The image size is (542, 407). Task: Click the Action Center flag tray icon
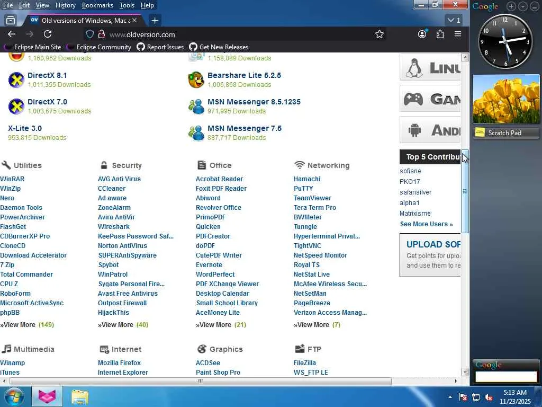(463, 397)
